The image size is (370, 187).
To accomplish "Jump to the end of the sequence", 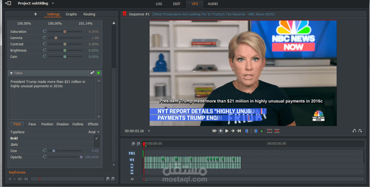I will click(239, 131).
